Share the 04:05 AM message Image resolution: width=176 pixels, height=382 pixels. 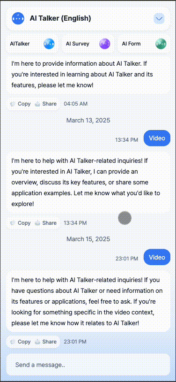(x=46, y=104)
